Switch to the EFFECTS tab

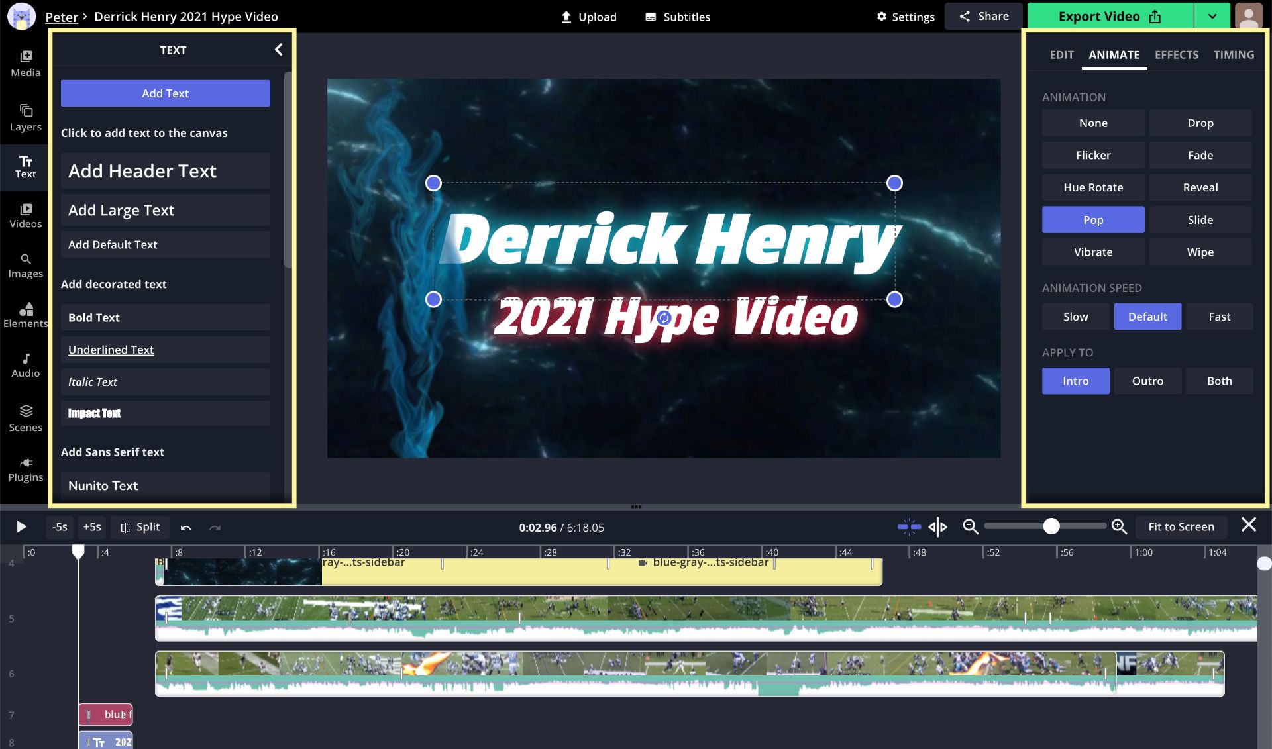pos(1176,55)
